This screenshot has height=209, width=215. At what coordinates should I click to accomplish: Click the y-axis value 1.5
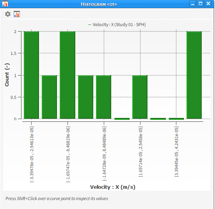pyautogui.click(x=13, y=53)
